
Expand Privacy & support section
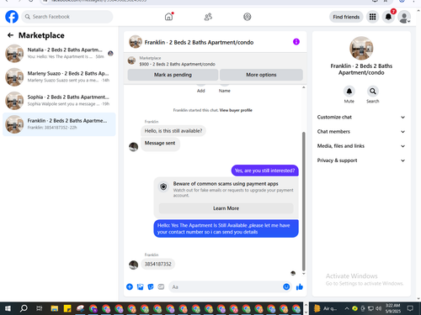(x=361, y=160)
